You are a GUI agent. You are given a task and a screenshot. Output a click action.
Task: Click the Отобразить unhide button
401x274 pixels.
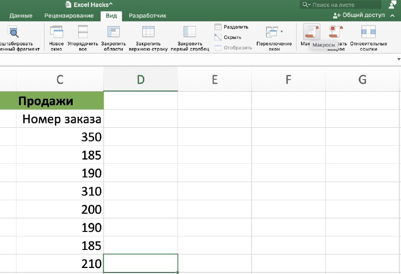pyautogui.click(x=233, y=48)
